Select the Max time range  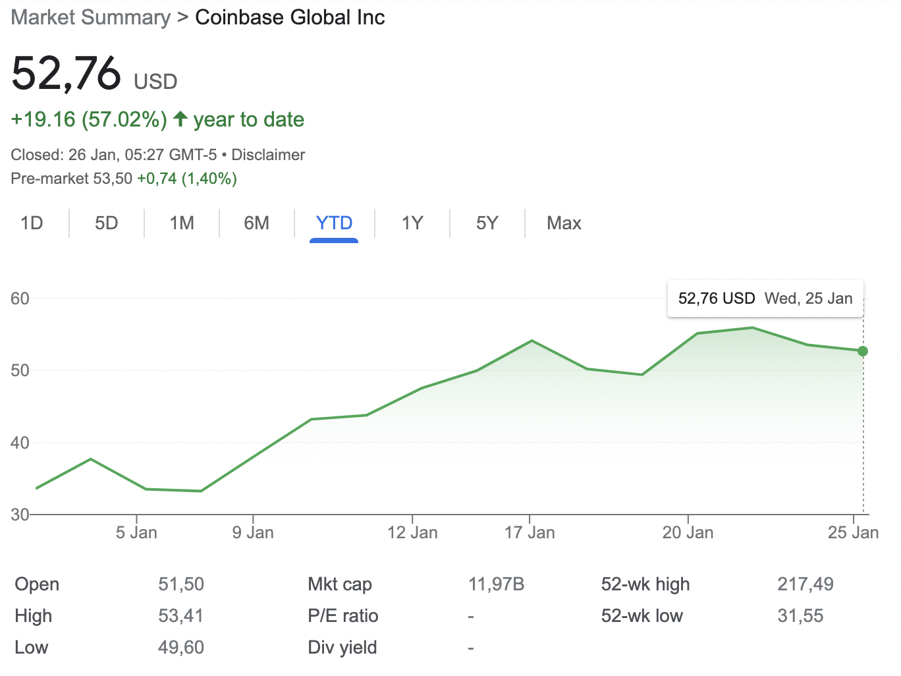[564, 223]
